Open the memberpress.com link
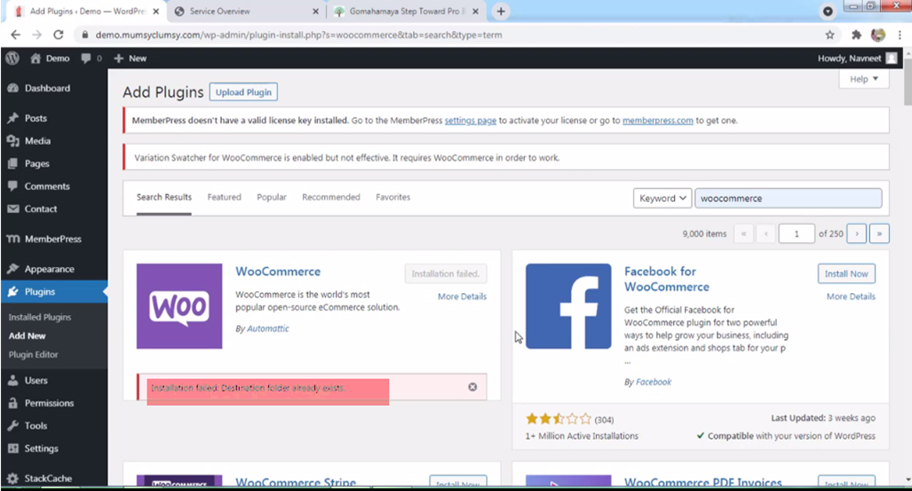This screenshot has height=491, width=912. tap(658, 121)
